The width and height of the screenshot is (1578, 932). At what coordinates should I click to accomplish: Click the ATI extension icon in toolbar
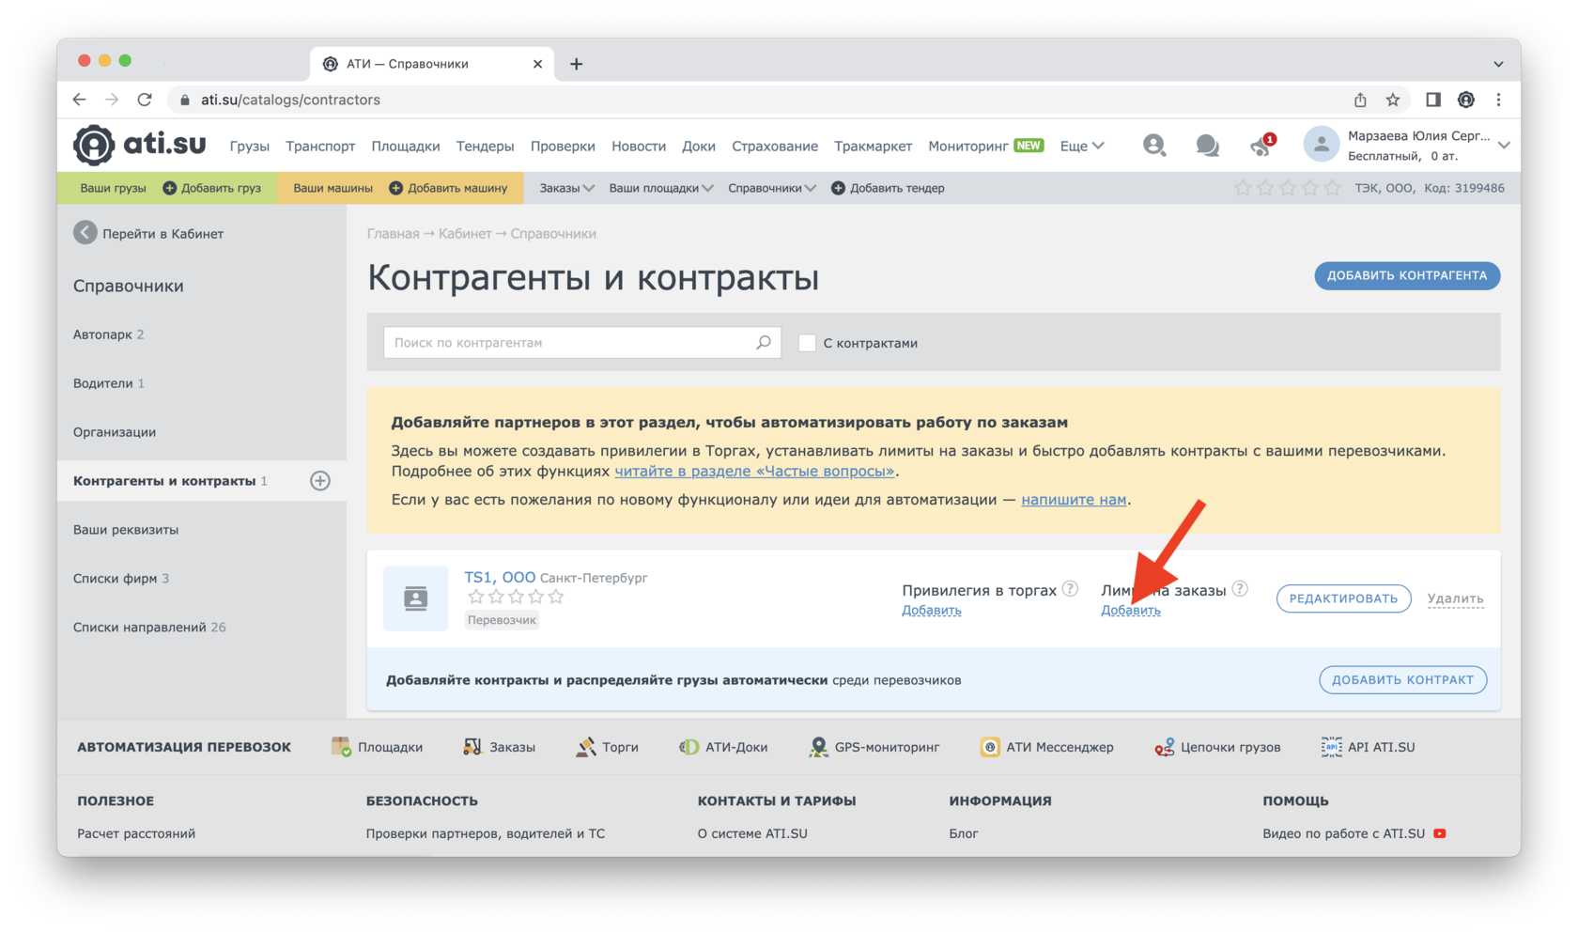[1465, 100]
